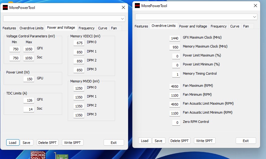Screen dimensions: 266x159
Task: Click Delete SPPT in left window
Action: [48, 143]
